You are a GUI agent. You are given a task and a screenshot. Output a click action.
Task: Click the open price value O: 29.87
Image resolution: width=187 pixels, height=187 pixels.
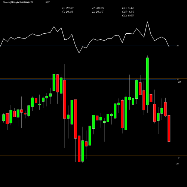coord(68,8)
